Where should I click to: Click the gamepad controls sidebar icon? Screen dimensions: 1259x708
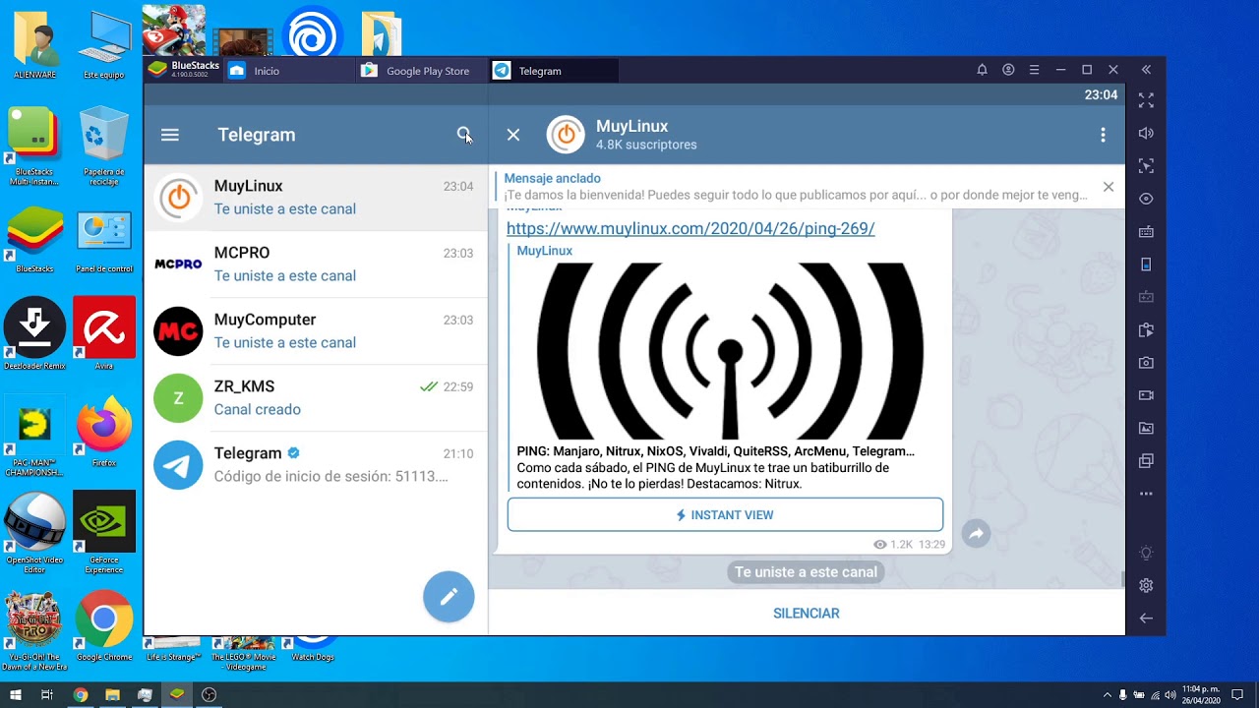tap(1146, 297)
